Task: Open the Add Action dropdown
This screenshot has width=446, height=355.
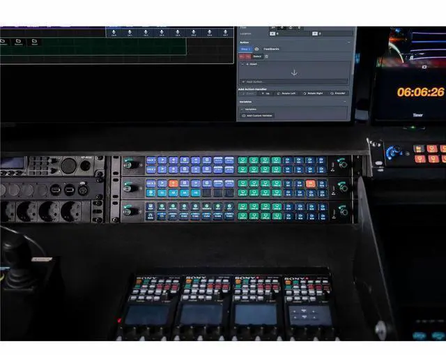Action: click(293, 82)
